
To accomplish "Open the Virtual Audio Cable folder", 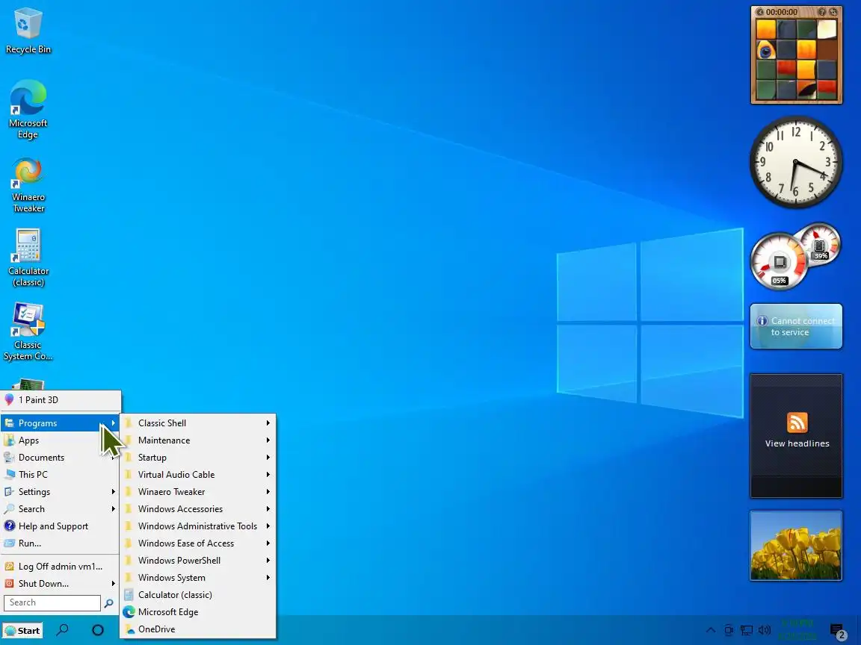I will point(197,475).
